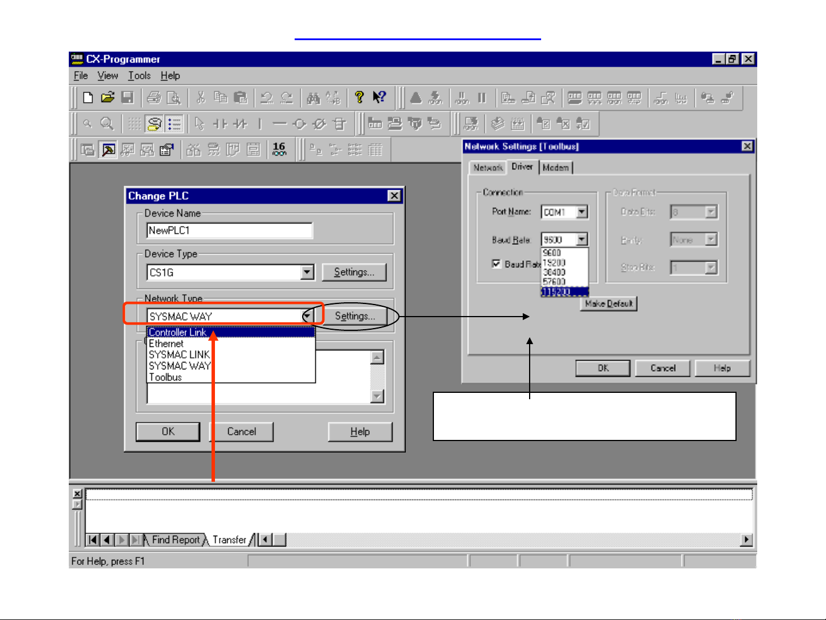The height and width of the screenshot is (620, 826).
Task: Switch to the Driver tab
Action: click(x=522, y=166)
